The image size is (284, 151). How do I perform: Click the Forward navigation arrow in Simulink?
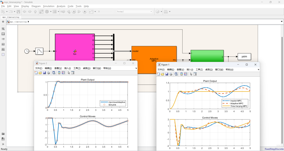click(x=30, y=12)
